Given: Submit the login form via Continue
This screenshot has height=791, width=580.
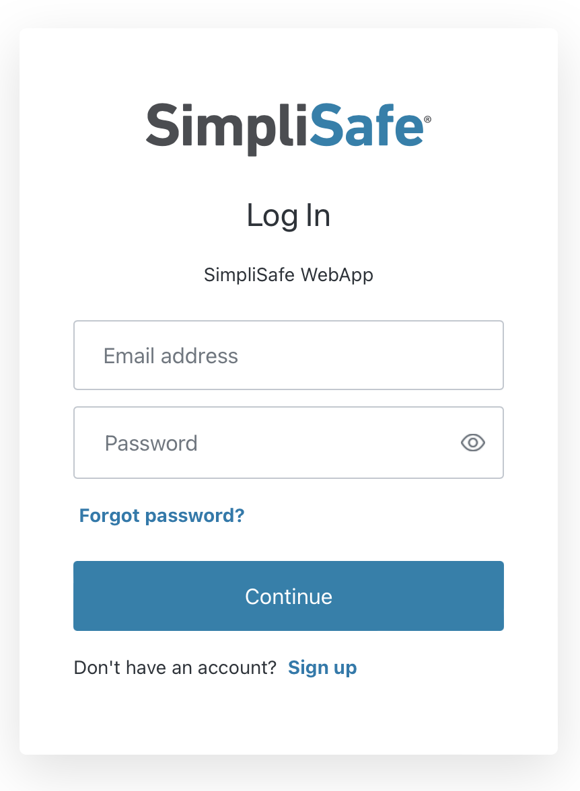Looking at the screenshot, I should tap(288, 596).
